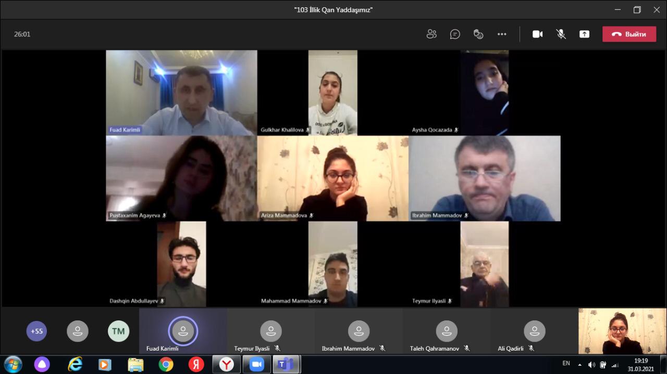The height and width of the screenshot is (374, 667).
Task: Open the participants list panel
Action: (x=431, y=34)
